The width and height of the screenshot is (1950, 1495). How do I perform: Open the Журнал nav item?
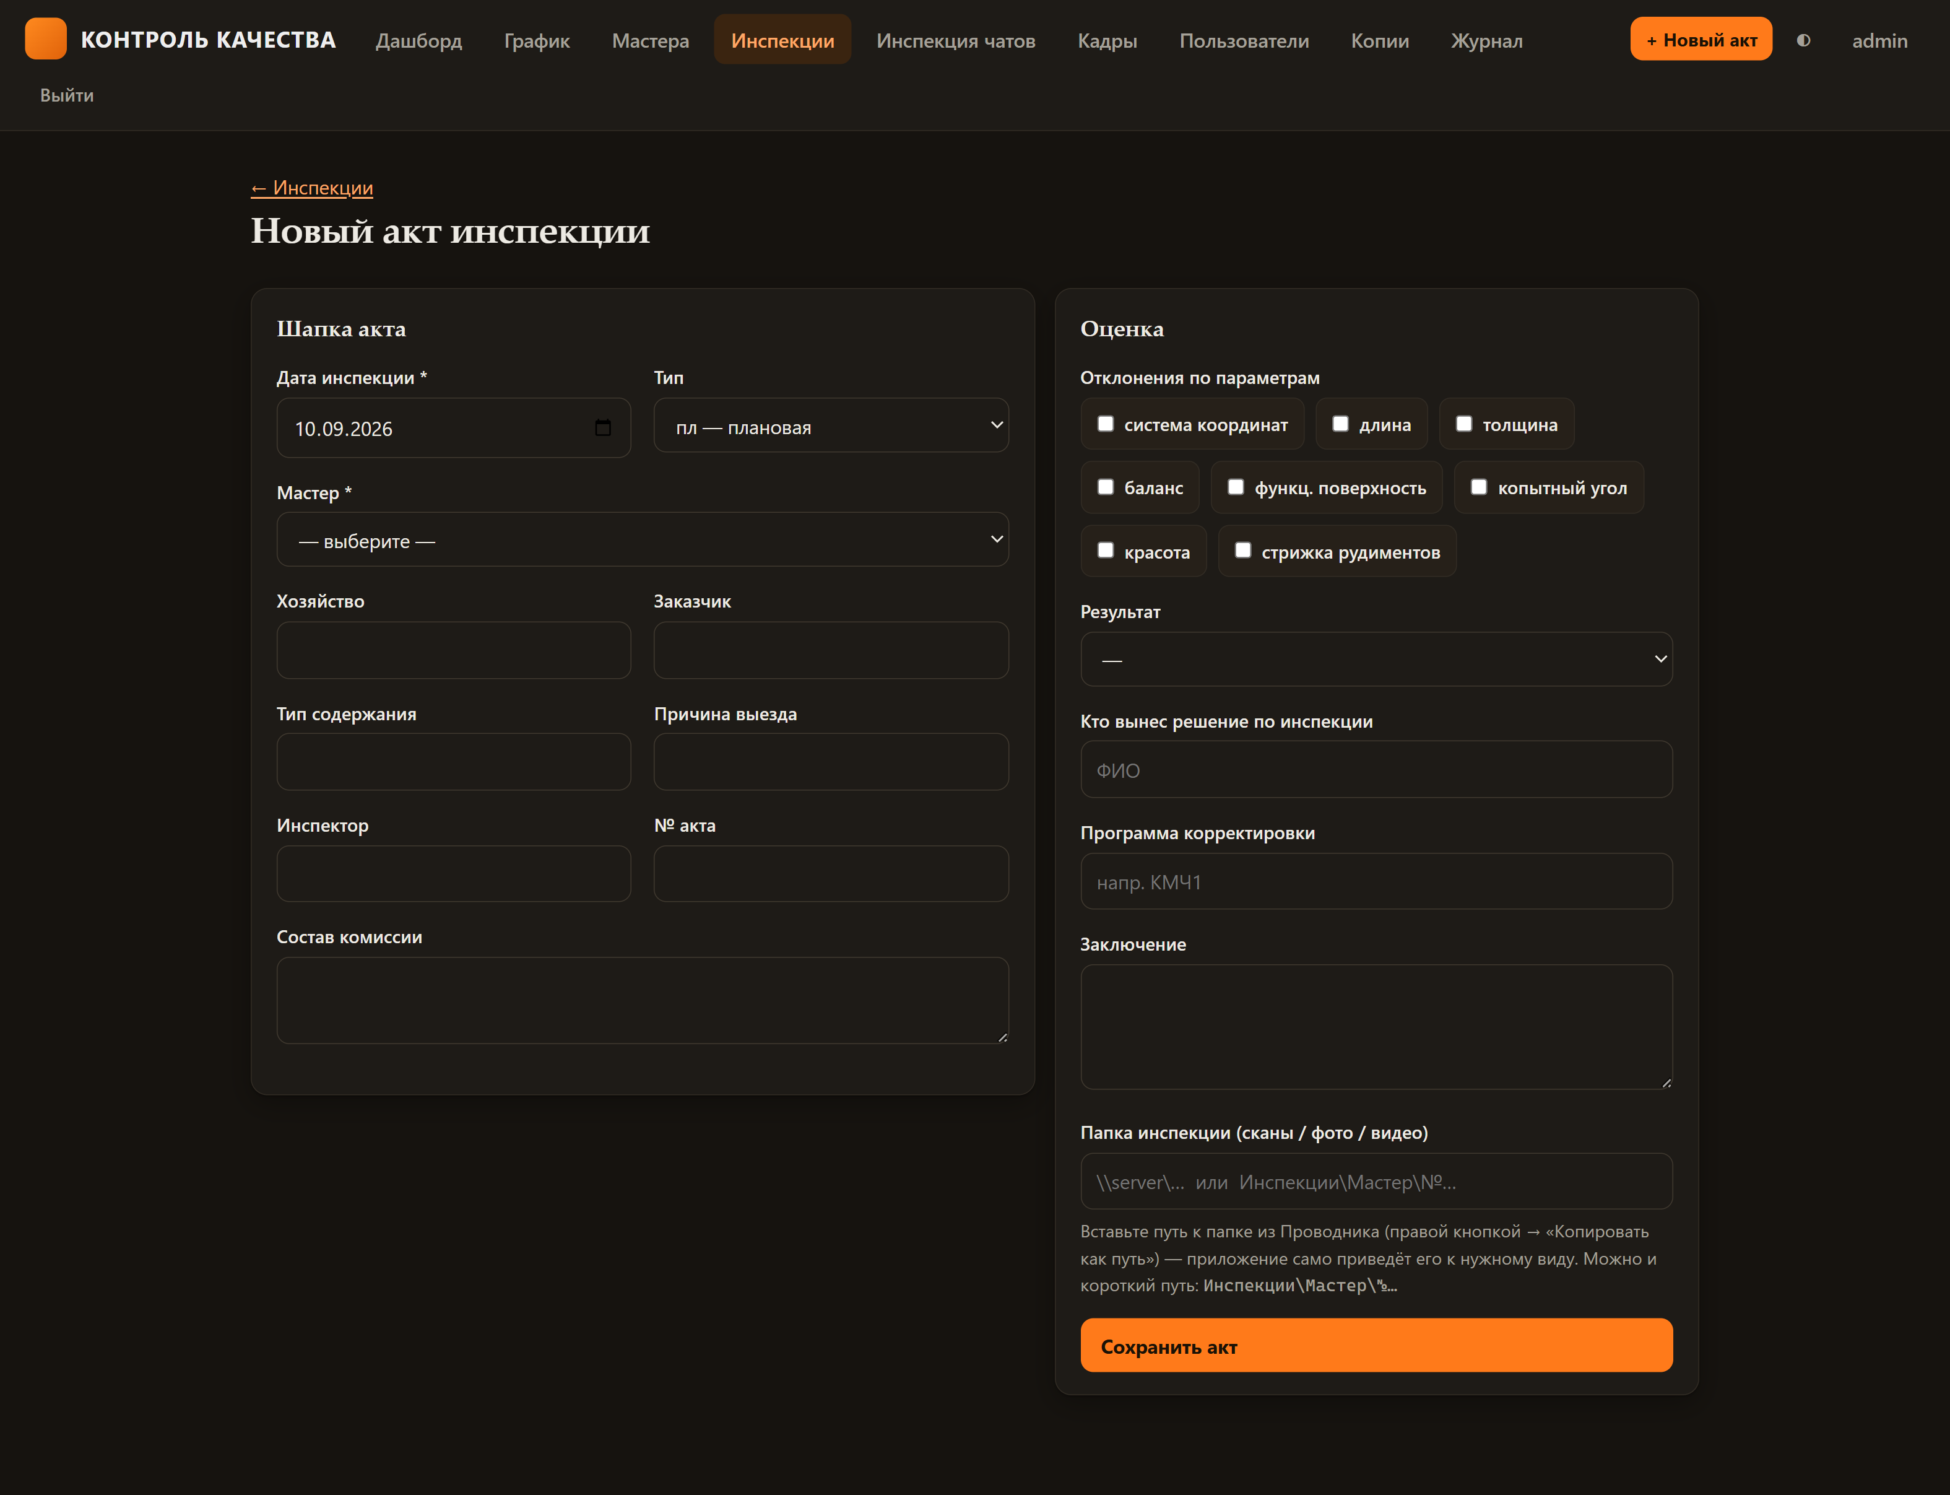click(1486, 40)
